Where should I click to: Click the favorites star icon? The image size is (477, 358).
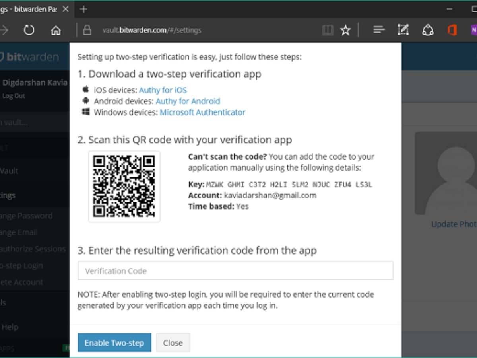pos(345,30)
